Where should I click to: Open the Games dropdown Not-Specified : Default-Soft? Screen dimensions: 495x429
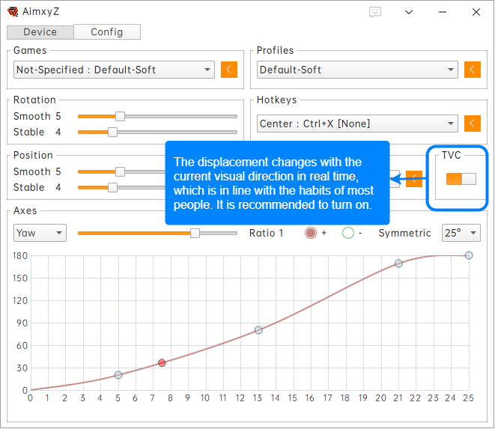(x=114, y=70)
